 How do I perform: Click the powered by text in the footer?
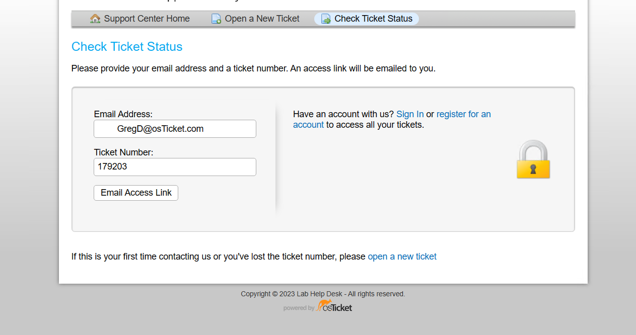[298, 308]
